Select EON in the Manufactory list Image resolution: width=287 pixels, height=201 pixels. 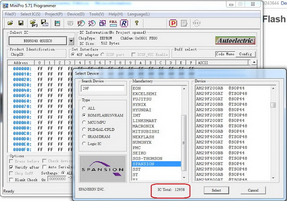click(156, 88)
